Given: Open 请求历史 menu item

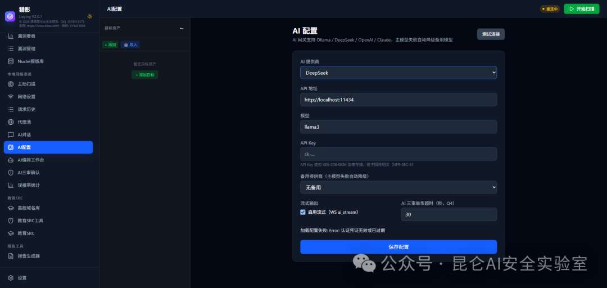Looking at the screenshot, I should (x=48, y=109).
